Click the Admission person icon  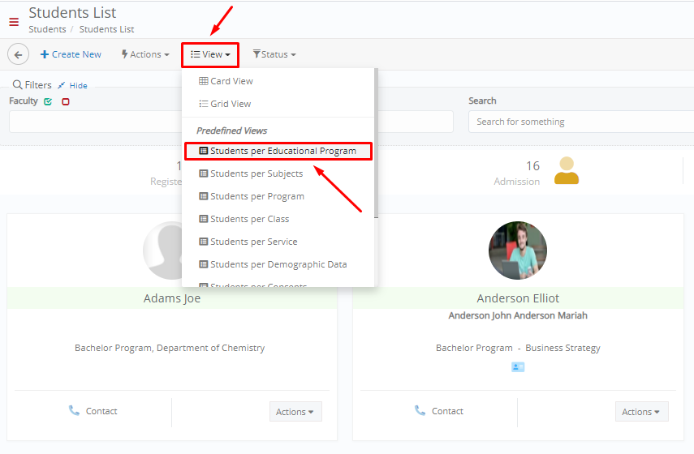[567, 170]
